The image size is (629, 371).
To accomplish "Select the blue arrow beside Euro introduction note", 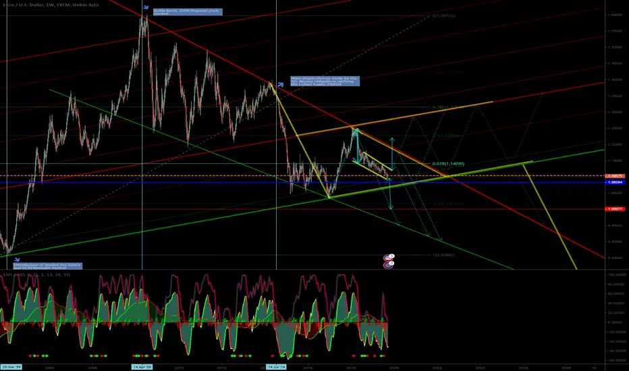I will (17, 260).
